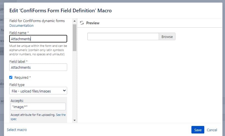225x136 pixels.
Task: Open the Field type dropdown
Action: pos(38,91)
